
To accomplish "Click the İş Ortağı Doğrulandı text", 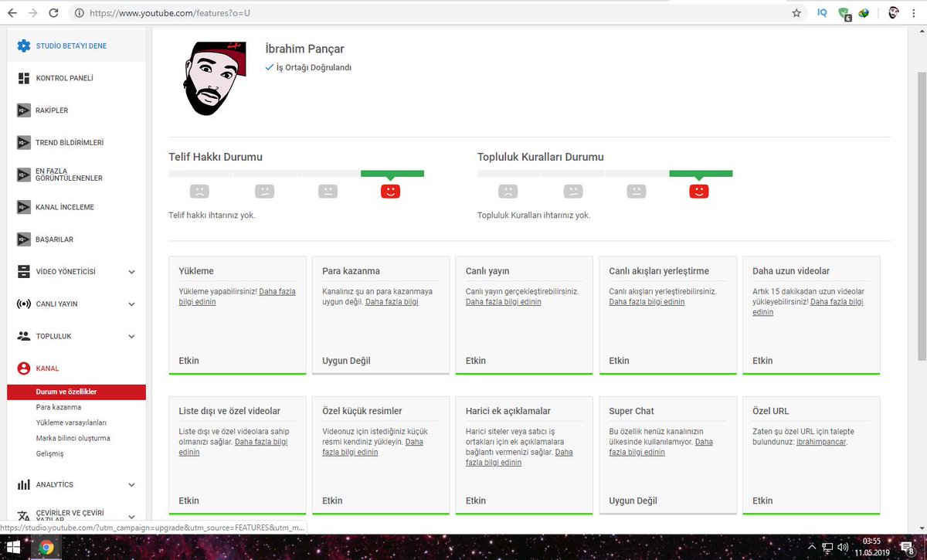I will [x=314, y=68].
